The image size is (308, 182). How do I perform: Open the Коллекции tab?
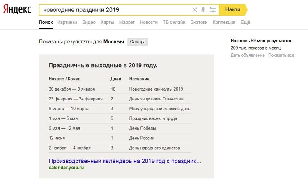tap(224, 23)
